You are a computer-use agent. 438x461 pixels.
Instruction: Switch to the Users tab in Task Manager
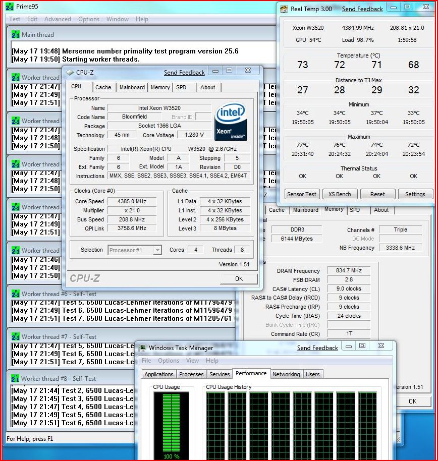313,374
